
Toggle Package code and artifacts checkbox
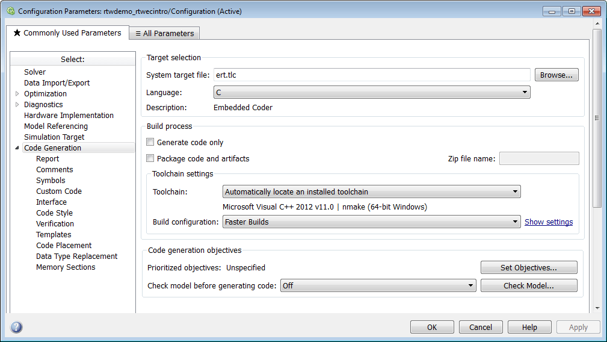coord(150,159)
